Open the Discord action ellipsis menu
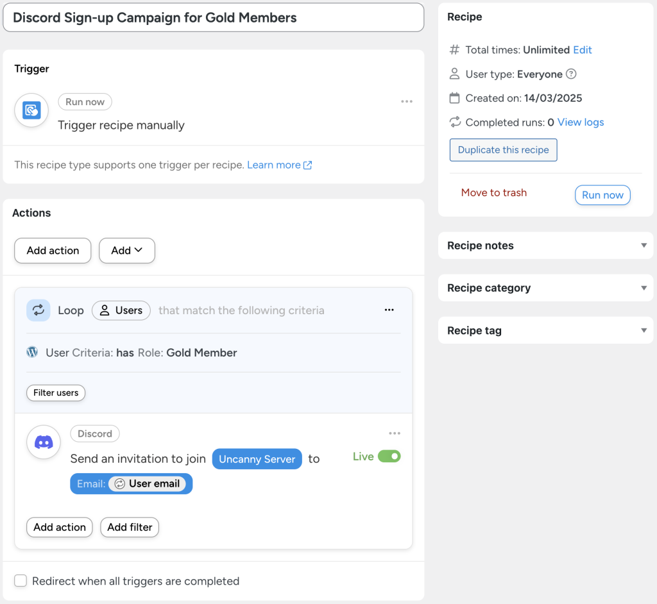The image size is (657, 604). pos(395,433)
